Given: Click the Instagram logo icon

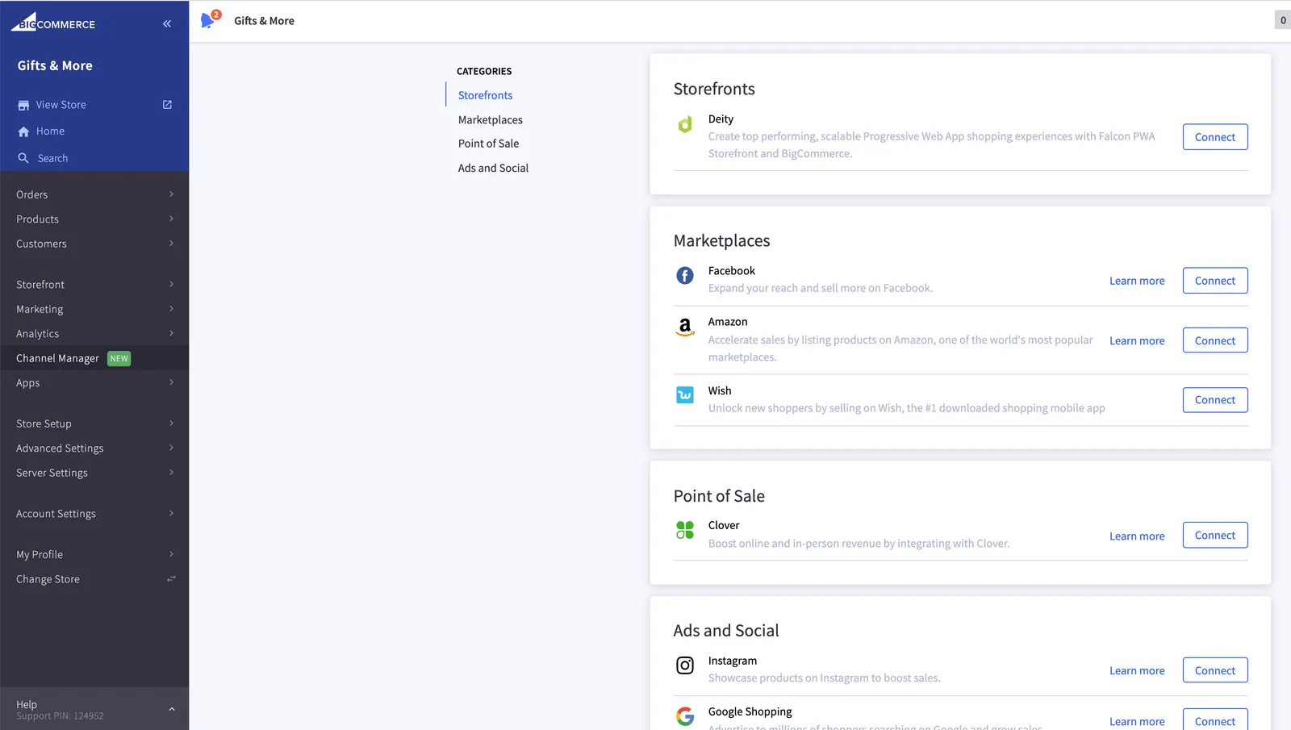Looking at the screenshot, I should [684, 665].
